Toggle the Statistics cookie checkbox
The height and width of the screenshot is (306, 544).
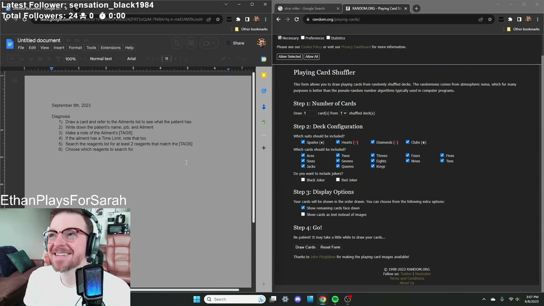click(328, 38)
